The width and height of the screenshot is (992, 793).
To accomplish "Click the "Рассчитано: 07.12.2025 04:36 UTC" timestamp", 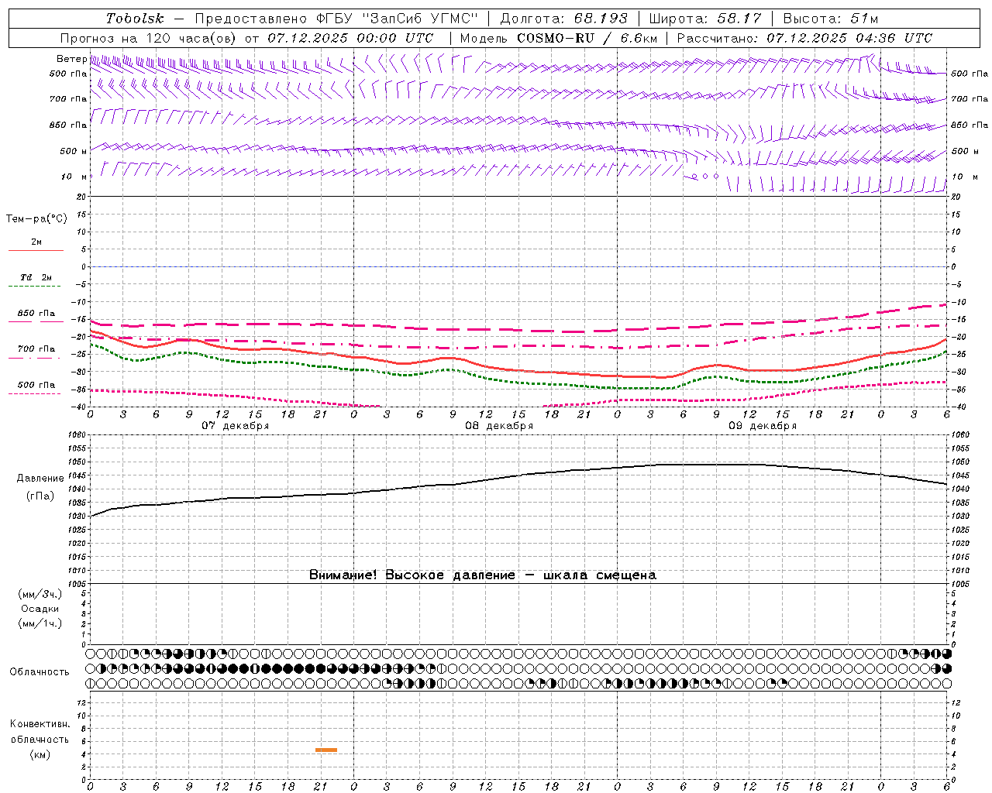I will (804, 38).
